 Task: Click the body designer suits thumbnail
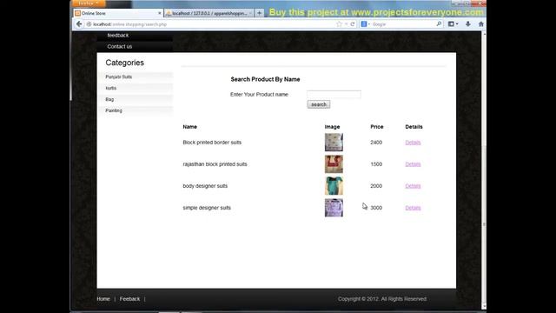point(334,186)
